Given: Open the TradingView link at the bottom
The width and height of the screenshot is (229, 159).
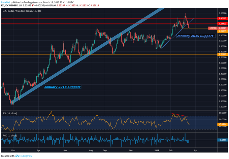Looking at the screenshot, I should pyautogui.click(x=25, y=156).
